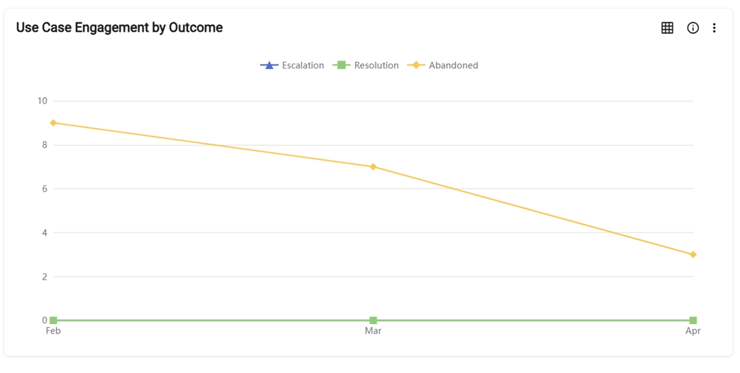Click the green Resolution marker at Mar
Image resolution: width=740 pixels, height=373 pixels.
tap(373, 320)
